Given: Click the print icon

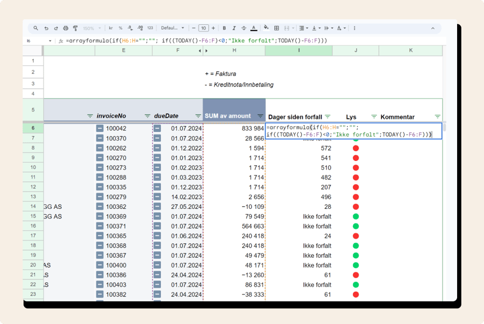Looking at the screenshot, I should [x=66, y=28].
